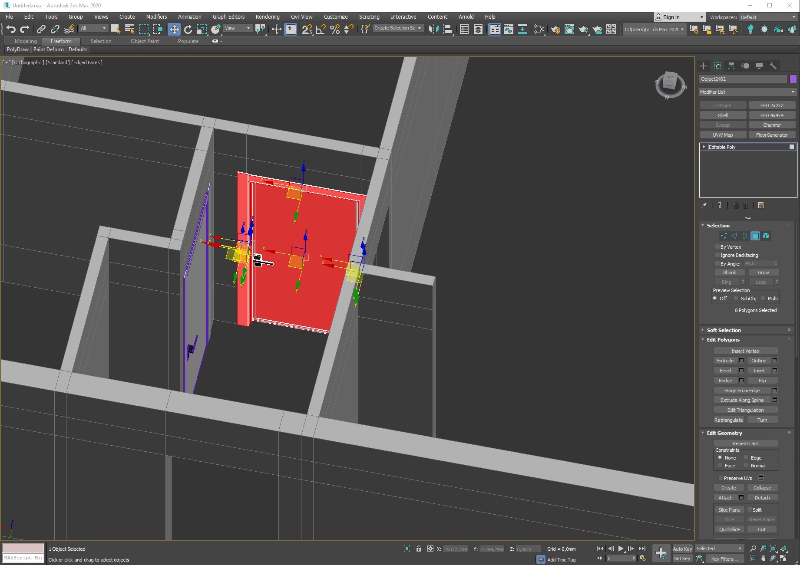800x565 pixels.
Task: Open the Graph Editors menu
Action: 228,17
